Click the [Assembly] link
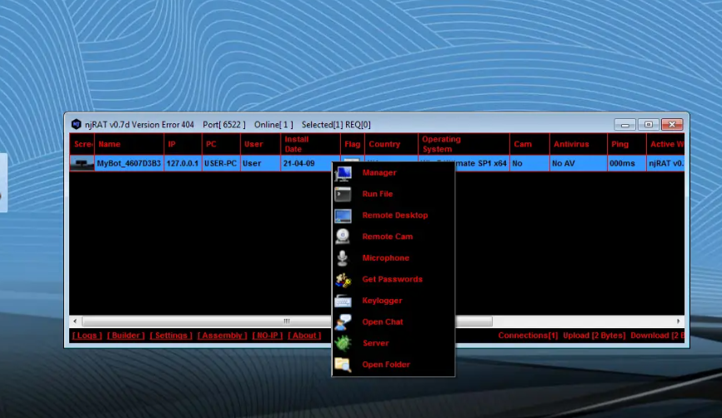Screen dimensions: 722x418 (222, 336)
